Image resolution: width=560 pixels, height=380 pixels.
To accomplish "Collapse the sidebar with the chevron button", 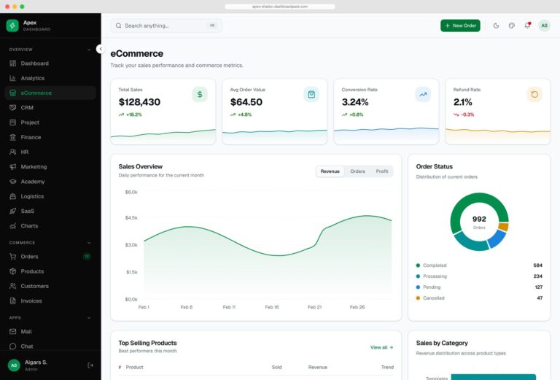I will click(101, 49).
